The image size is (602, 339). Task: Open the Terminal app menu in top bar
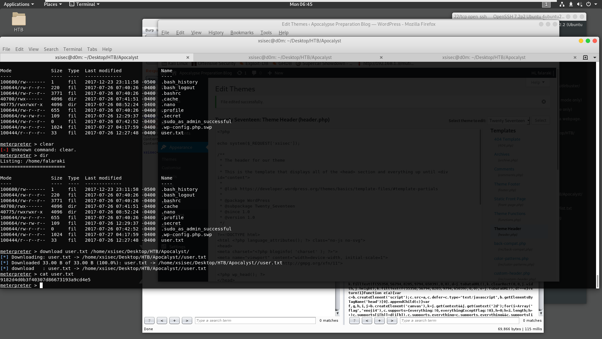[84, 4]
